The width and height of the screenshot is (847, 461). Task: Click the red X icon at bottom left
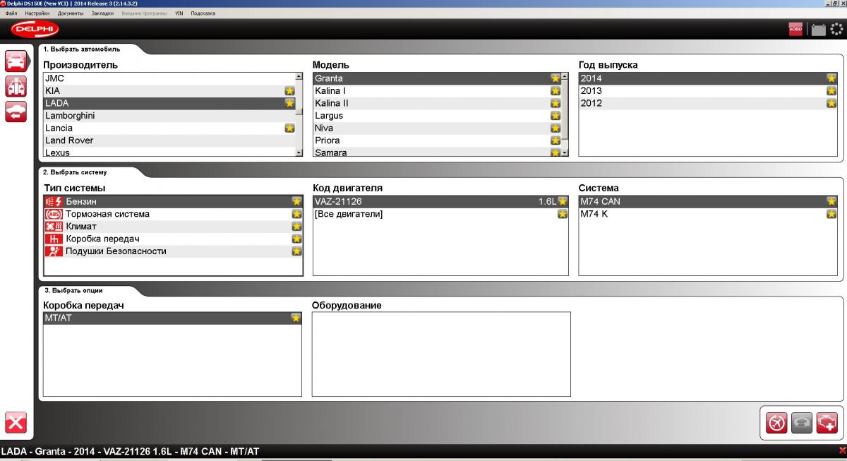16,422
